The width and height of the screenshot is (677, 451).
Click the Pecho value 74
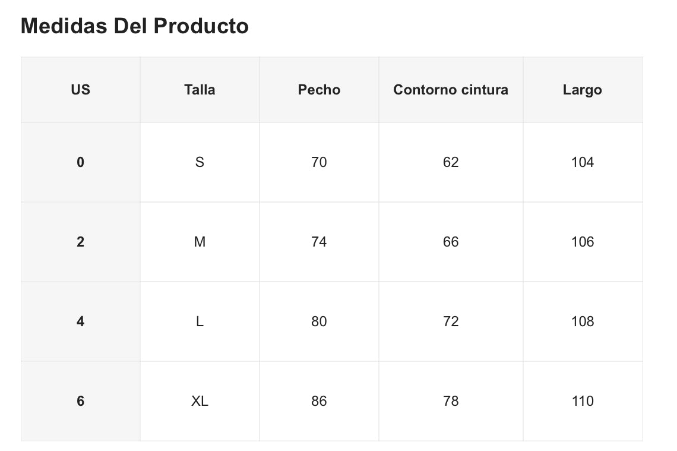pyautogui.click(x=319, y=242)
